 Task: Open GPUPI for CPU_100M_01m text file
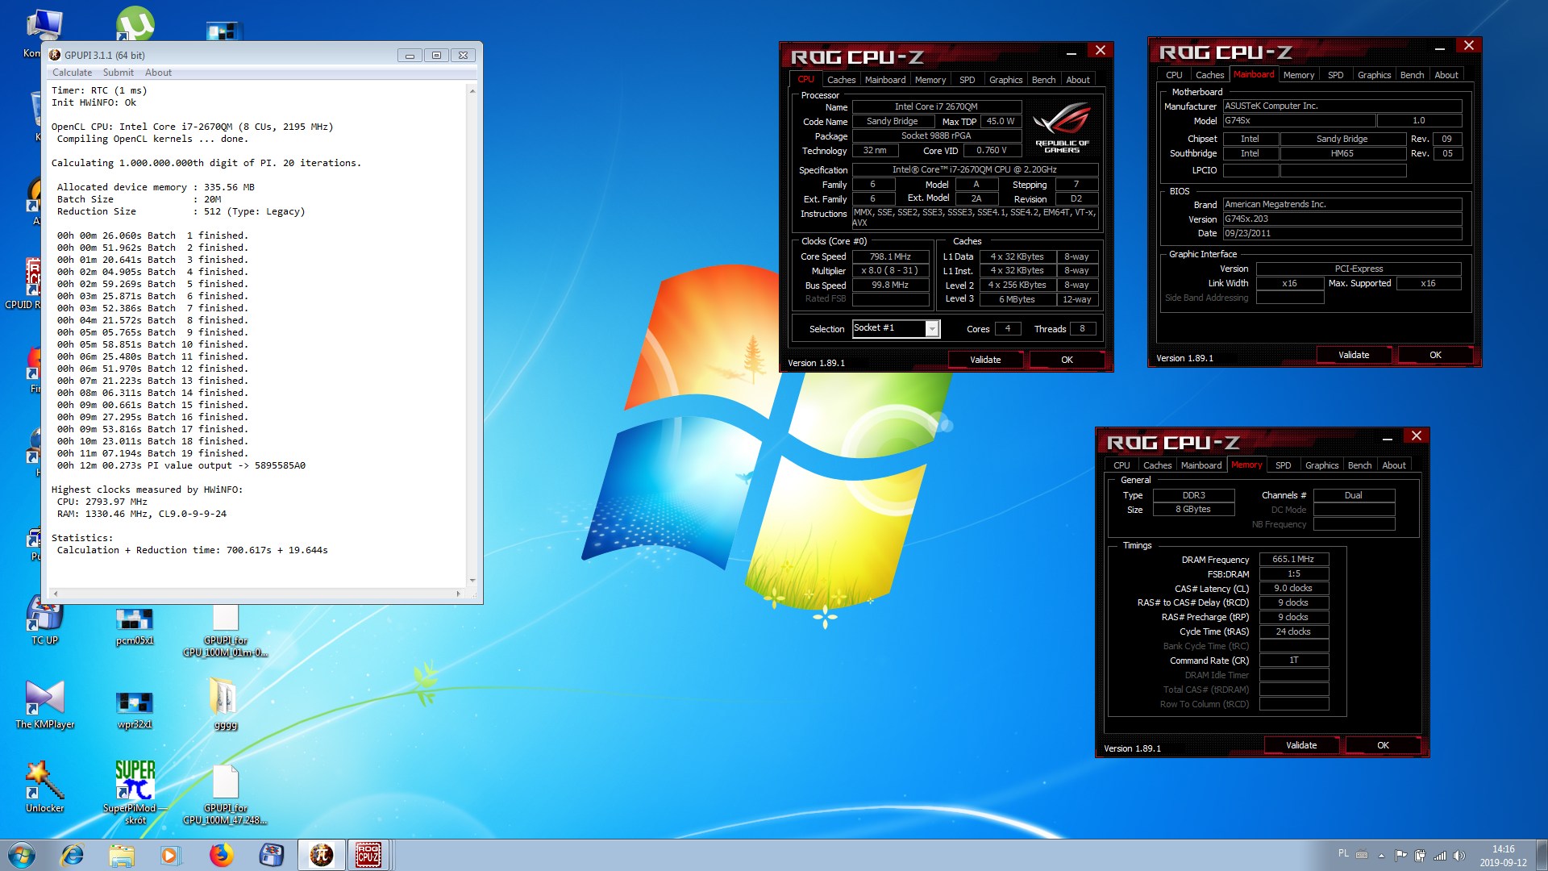[x=225, y=631]
